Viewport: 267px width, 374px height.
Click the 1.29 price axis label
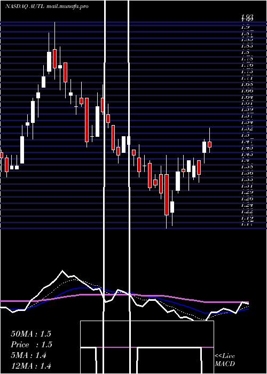coord(247,192)
